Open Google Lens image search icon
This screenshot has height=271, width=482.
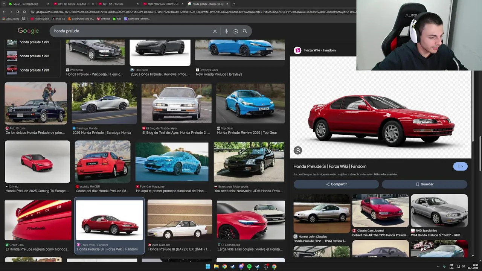pos(236,31)
